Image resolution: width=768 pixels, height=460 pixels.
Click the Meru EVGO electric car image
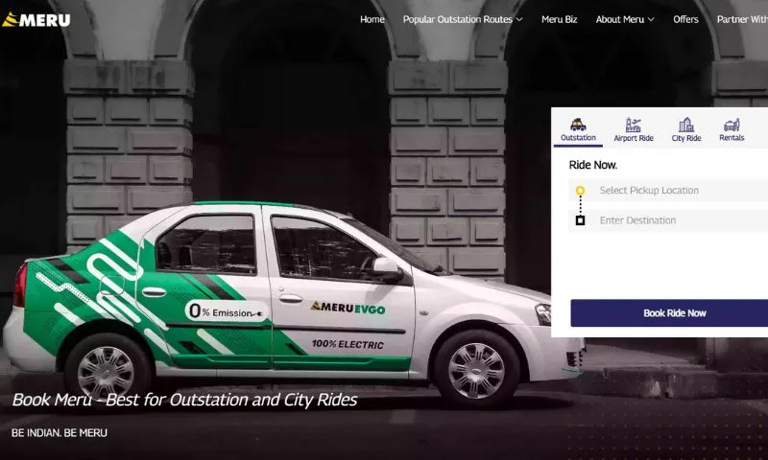tap(293, 303)
